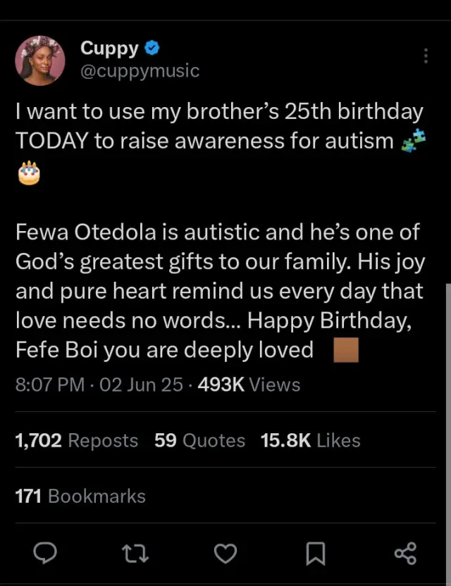Click the 493K Views counter
This screenshot has width=451, height=586.
(249, 385)
